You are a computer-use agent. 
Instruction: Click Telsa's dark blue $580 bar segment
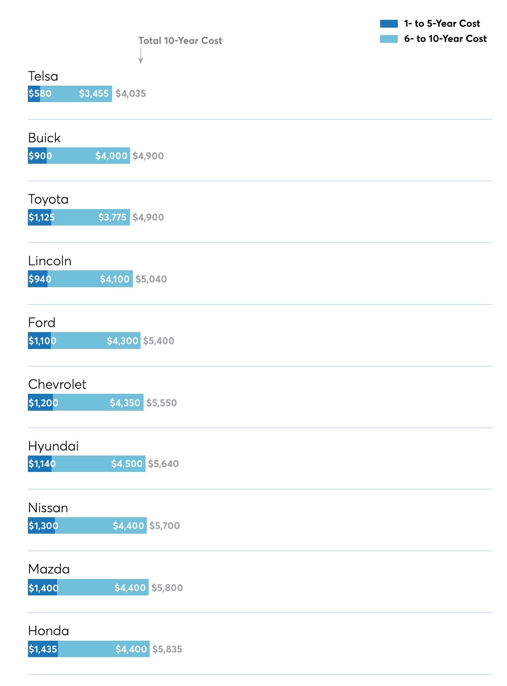pyautogui.click(x=34, y=94)
